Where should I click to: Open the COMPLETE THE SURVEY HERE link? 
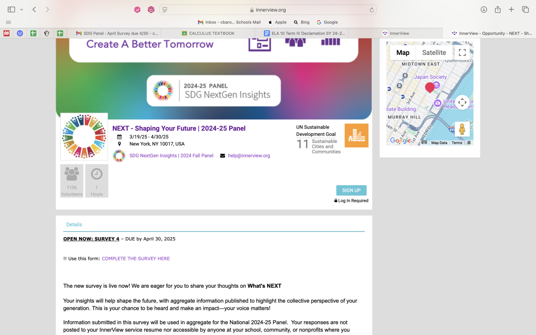(136, 259)
